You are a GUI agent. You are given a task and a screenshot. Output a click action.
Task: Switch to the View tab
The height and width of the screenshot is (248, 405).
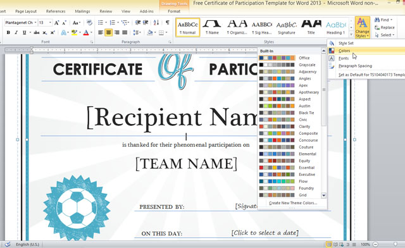(x=126, y=11)
